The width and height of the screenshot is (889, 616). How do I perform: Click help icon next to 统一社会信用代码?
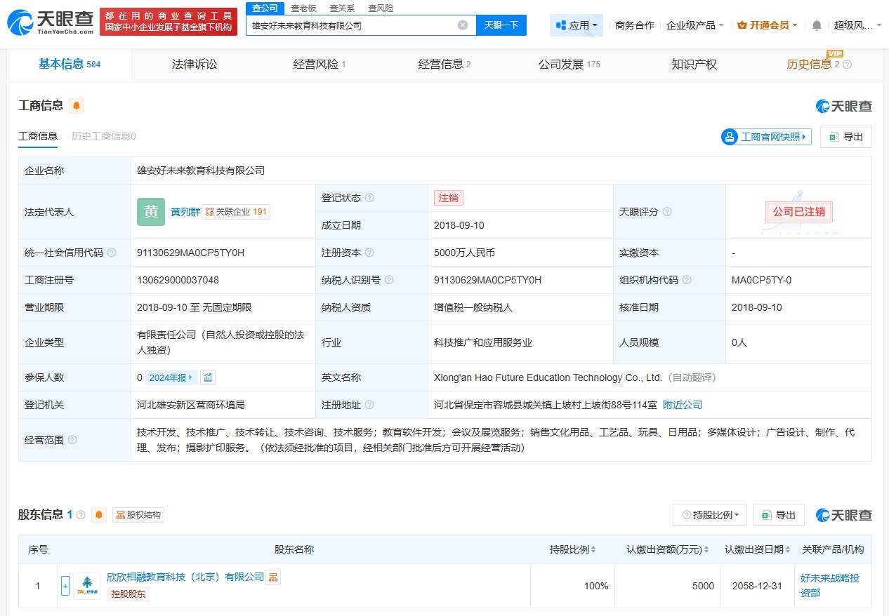[x=112, y=253]
